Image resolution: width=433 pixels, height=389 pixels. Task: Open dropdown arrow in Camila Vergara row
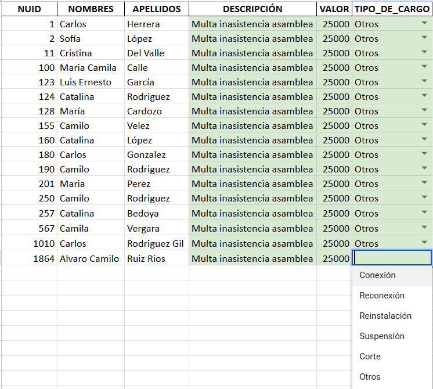[424, 228]
